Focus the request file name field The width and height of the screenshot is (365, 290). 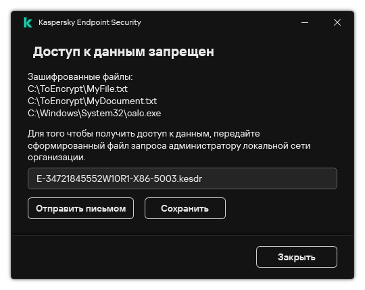pyautogui.click(x=182, y=178)
